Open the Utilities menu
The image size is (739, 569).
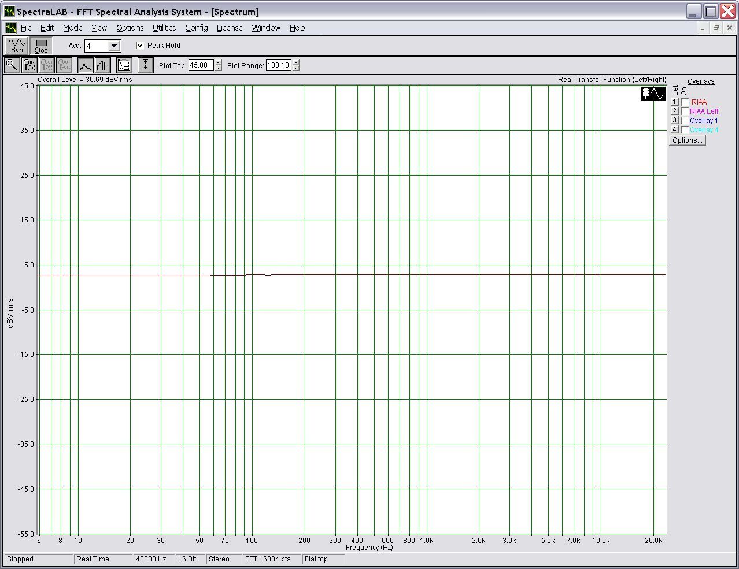164,28
